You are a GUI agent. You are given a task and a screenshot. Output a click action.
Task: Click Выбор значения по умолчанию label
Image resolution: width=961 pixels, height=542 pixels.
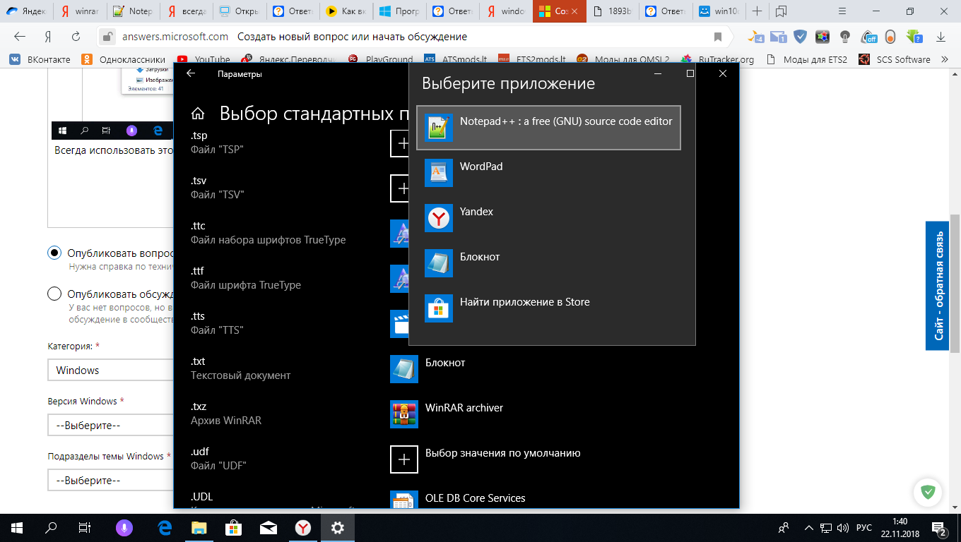(503, 453)
